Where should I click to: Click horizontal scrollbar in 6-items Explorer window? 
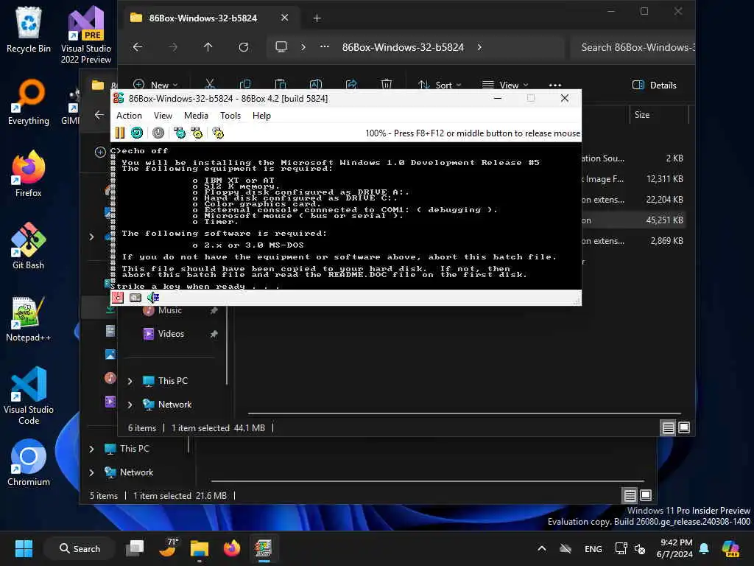coord(465,413)
